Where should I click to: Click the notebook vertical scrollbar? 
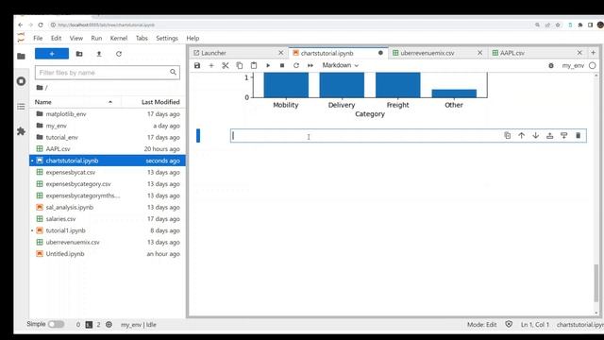pyautogui.click(x=596, y=282)
